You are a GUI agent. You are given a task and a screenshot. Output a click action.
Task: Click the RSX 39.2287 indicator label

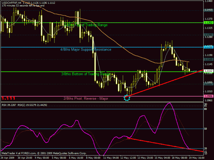click(9, 105)
